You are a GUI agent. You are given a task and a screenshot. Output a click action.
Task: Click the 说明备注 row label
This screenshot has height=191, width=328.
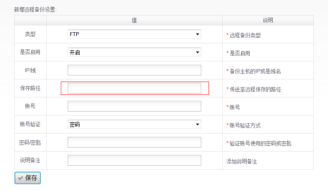pyautogui.click(x=30, y=161)
